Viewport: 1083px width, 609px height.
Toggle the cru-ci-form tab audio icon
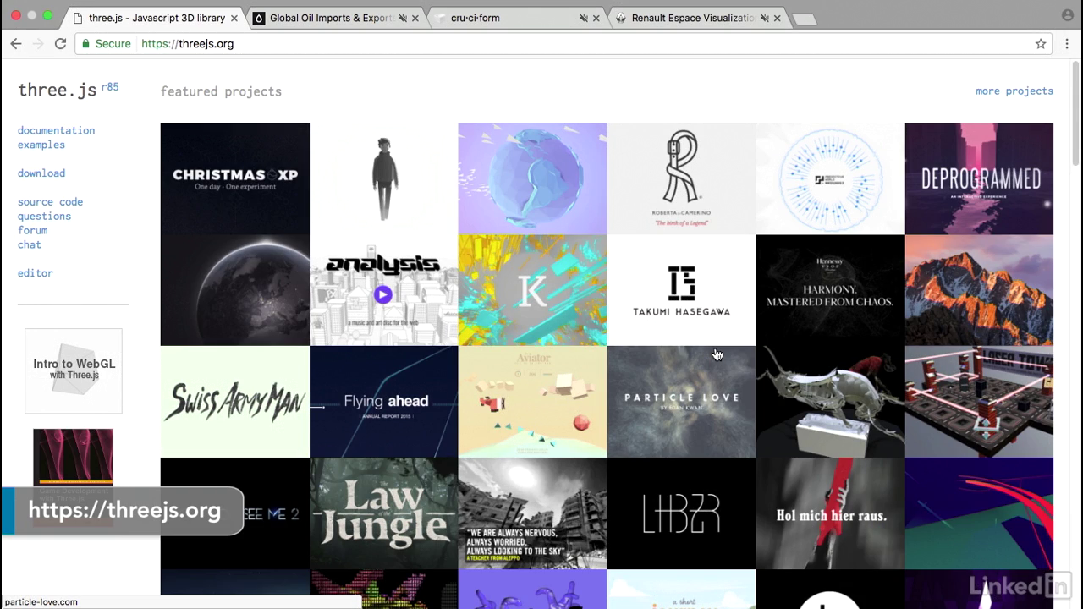tap(583, 18)
